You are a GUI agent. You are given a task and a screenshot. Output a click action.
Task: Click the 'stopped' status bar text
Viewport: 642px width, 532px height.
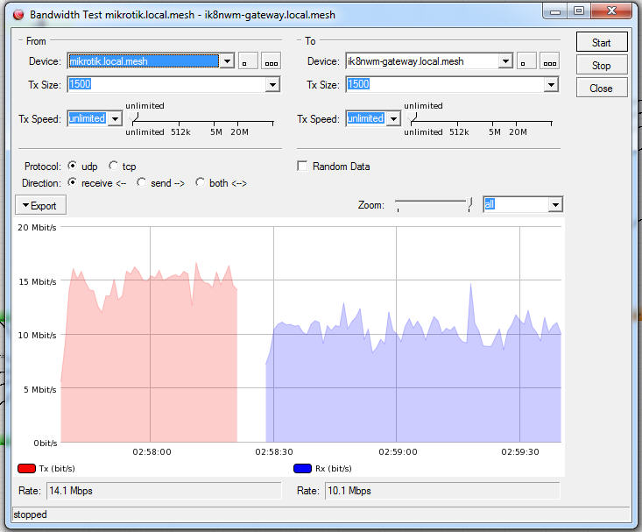[x=30, y=514]
